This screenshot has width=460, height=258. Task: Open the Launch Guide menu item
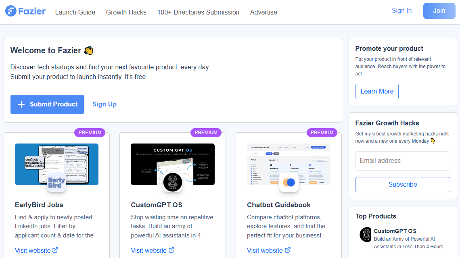point(75,12)
